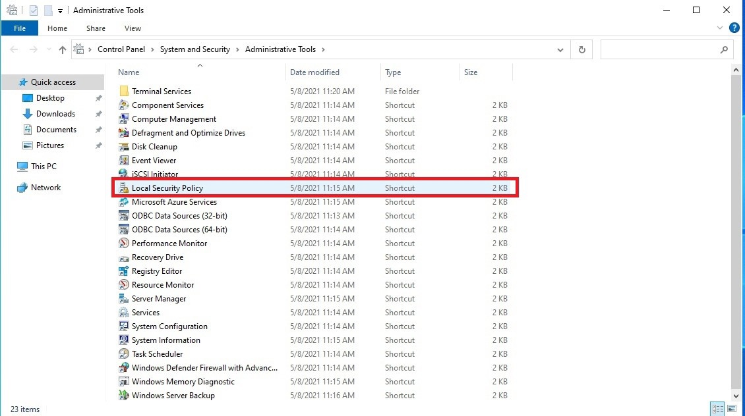Select the Server Manager icon

tap(123, 298)
